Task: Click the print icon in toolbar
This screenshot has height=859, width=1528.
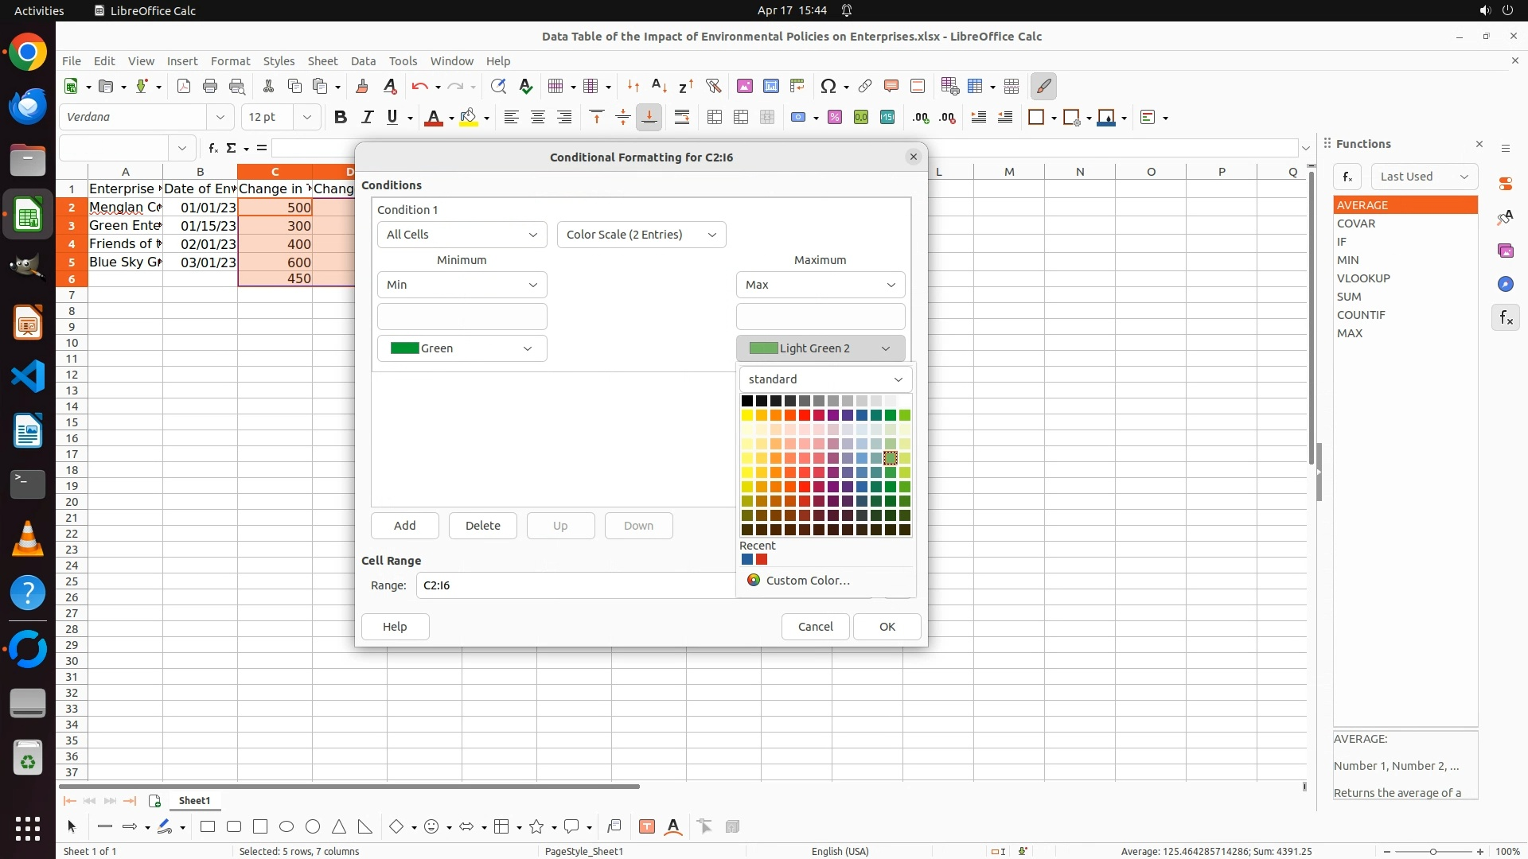Action: coord(210,87)
